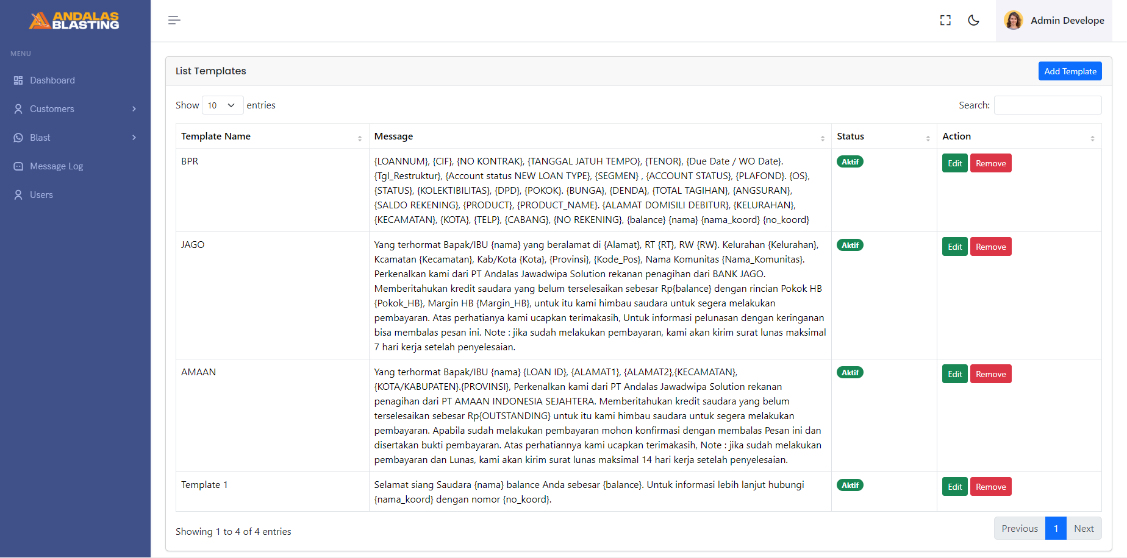Screen dimensions: 1127x558
Task: Expand the Customers submenu chevron
Action: coord(134,109)
